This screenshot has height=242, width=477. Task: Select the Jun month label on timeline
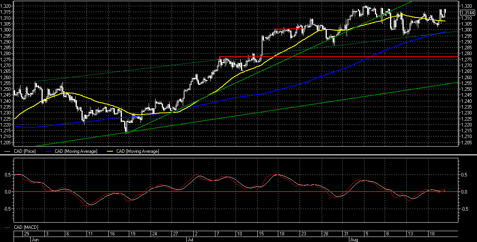click(x=35, y=240)
